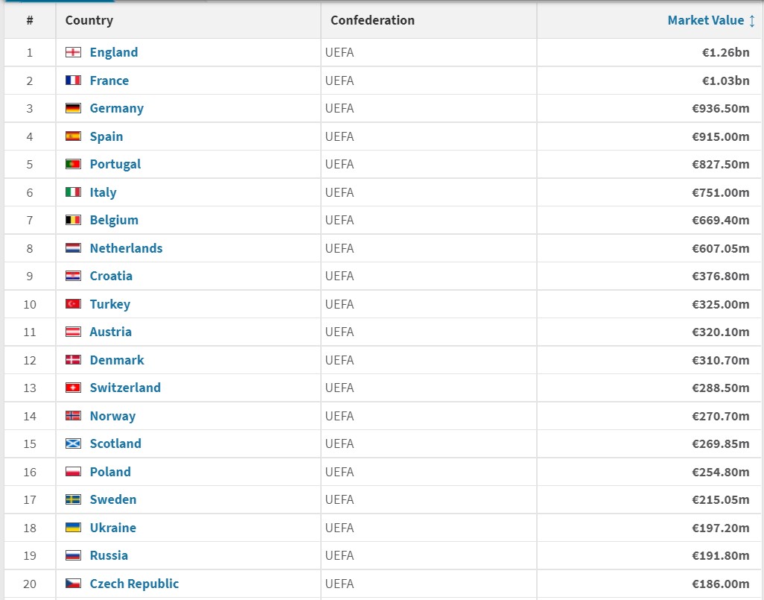
Task: Select the Norway country link
Action: click(112, 416)
